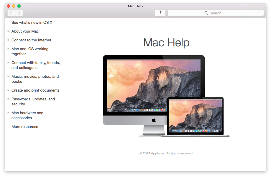Select Mac hardware and accessories label

click(x=27, y=115)
